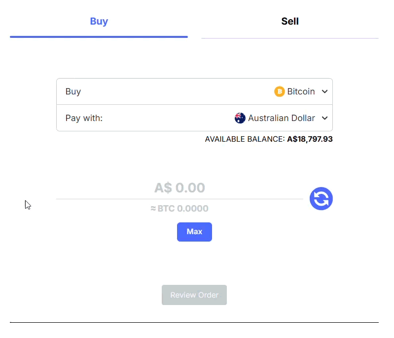Viewport: 394px width, 338px height.
Task: Switch to the Buy tab
Action: pos(99,21)
